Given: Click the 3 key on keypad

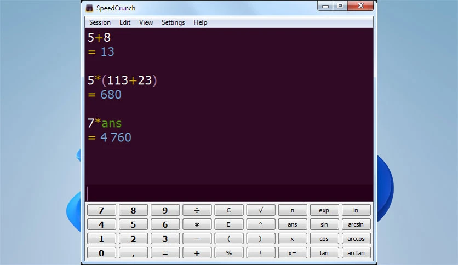Looking at the screenshot, I should tap(165, 239).
